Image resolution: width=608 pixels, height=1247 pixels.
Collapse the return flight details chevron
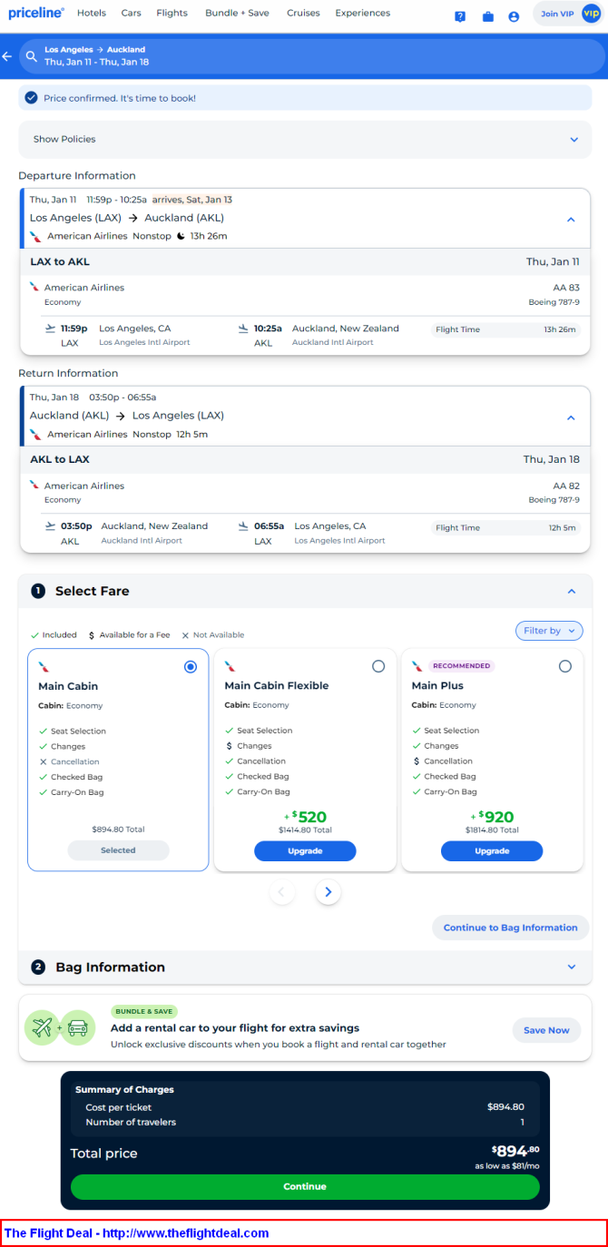click(571, 417)
